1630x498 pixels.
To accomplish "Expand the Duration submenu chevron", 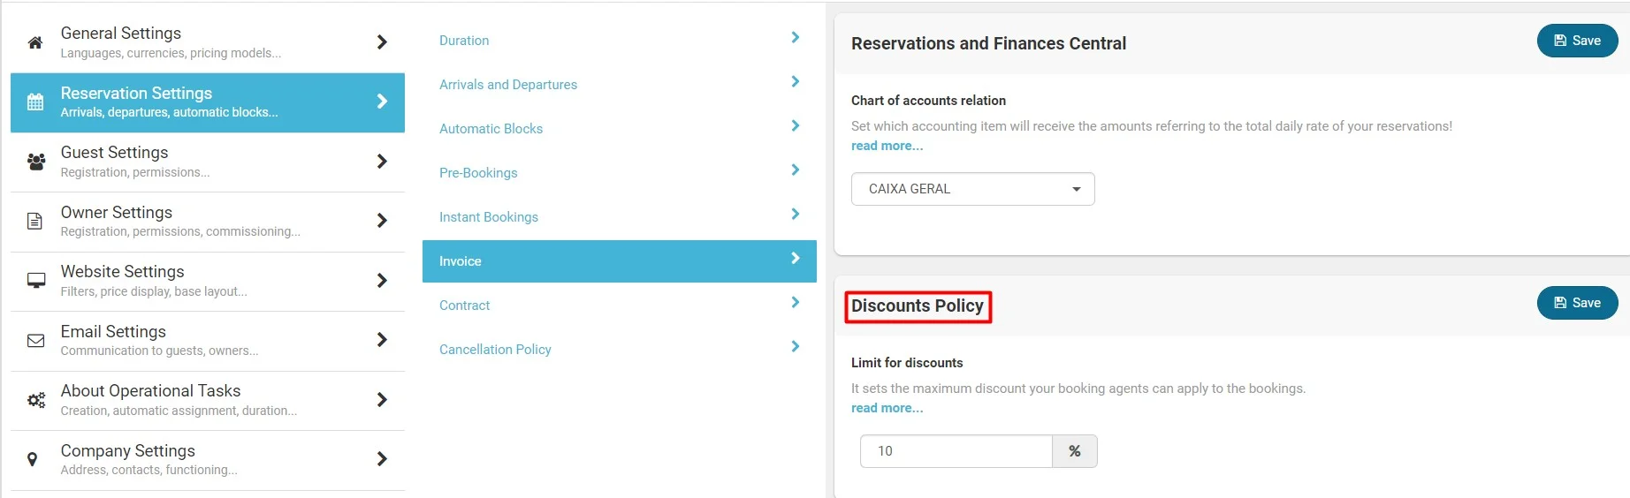I will click(x=795, y=37).
